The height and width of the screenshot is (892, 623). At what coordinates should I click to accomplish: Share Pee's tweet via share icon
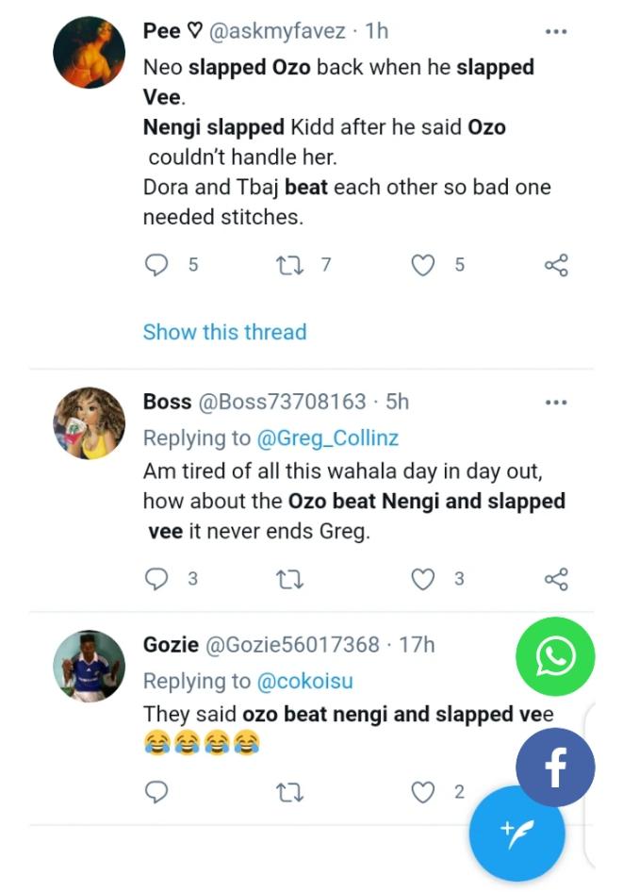click(556, 265)
